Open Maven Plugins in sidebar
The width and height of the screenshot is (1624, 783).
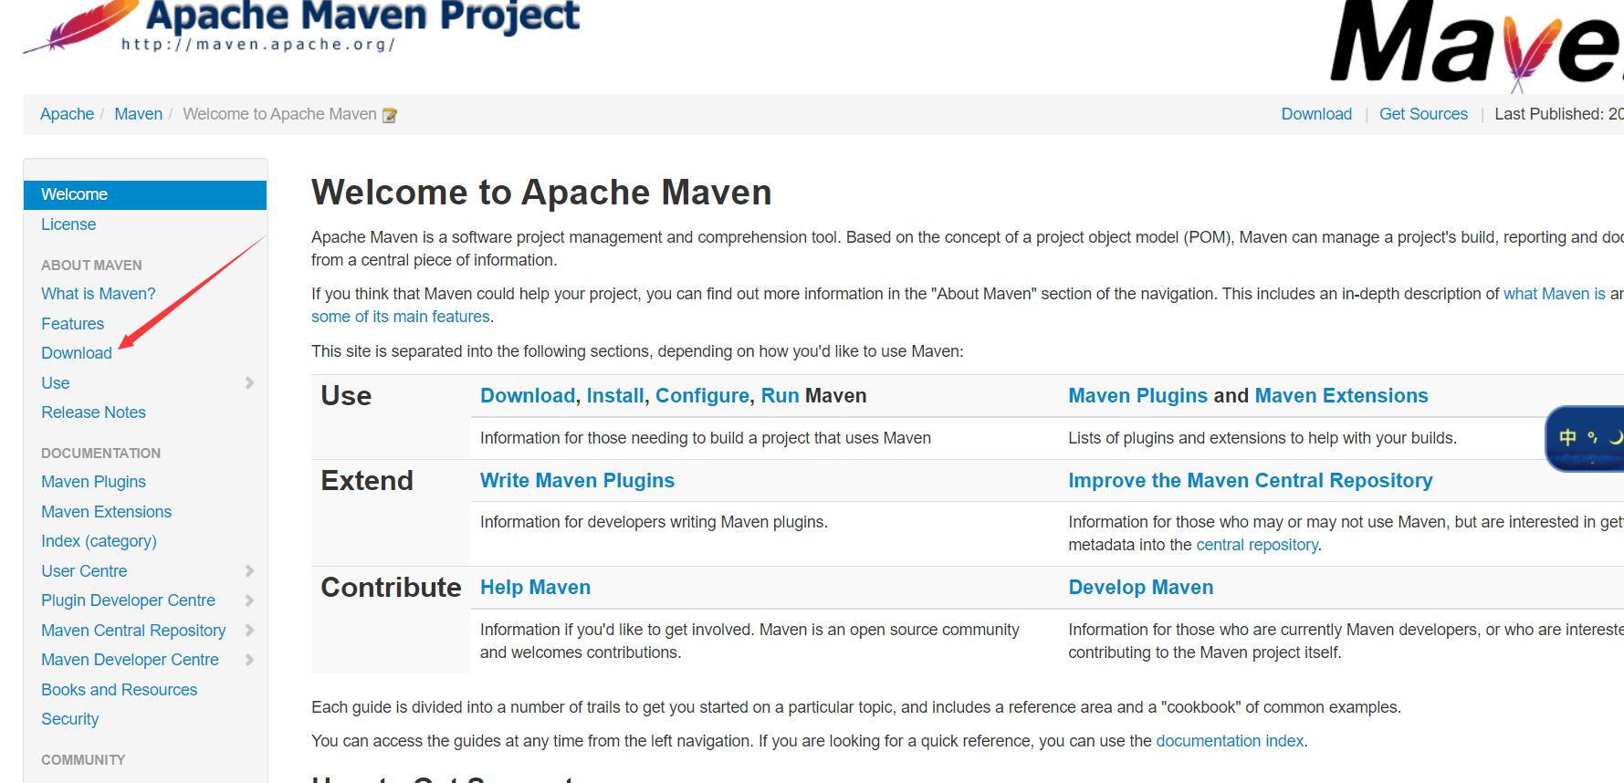pos(94,482)
